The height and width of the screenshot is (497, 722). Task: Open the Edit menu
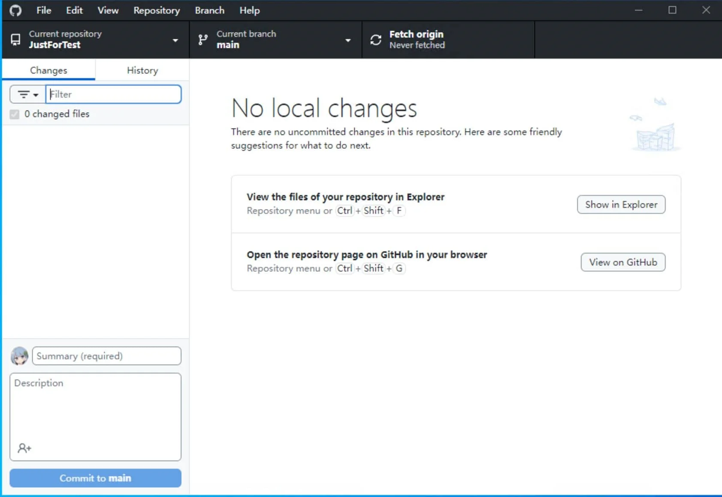point(74,10)
